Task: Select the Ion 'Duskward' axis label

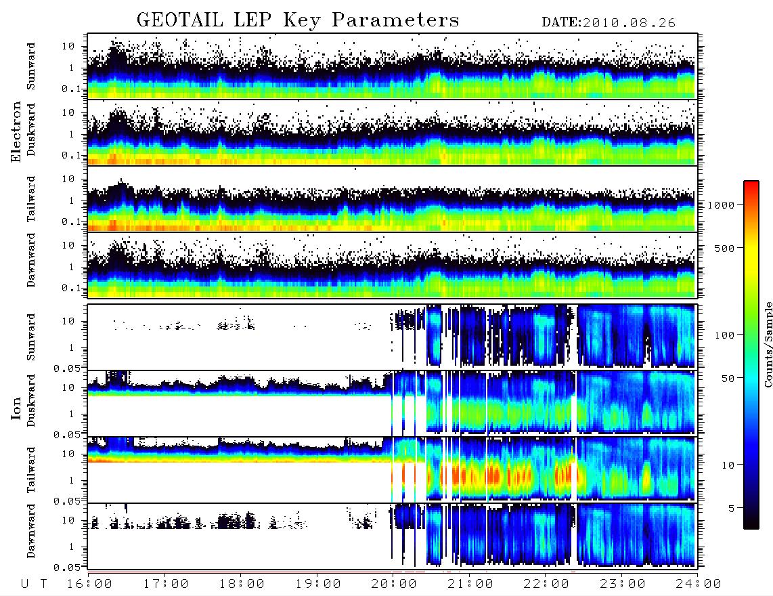Action: [31, 400]
